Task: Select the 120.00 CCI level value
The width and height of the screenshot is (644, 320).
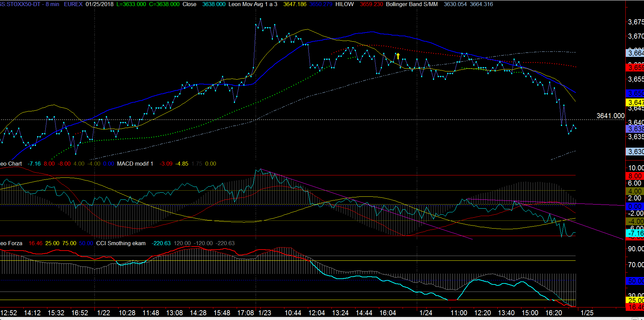Action: point(182,243)
